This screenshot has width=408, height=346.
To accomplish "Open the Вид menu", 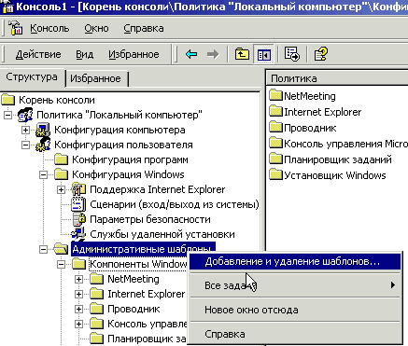I will click(84, 54).
